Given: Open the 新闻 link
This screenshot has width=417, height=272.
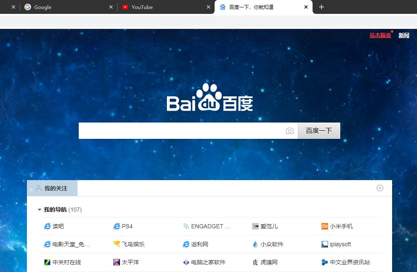Looking at the screenshot, I should 404,35.
